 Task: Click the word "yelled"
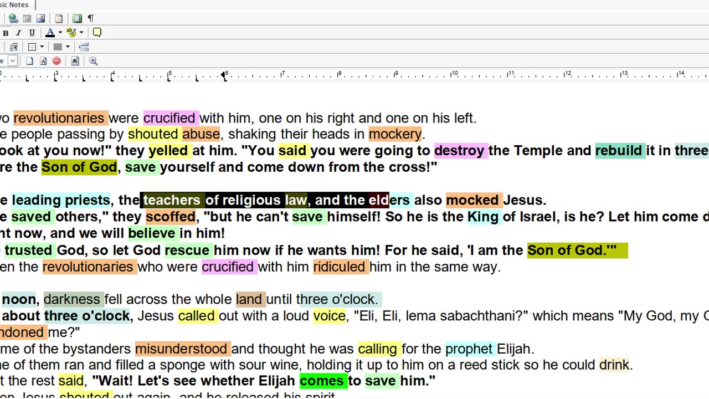tap(168, 151)
